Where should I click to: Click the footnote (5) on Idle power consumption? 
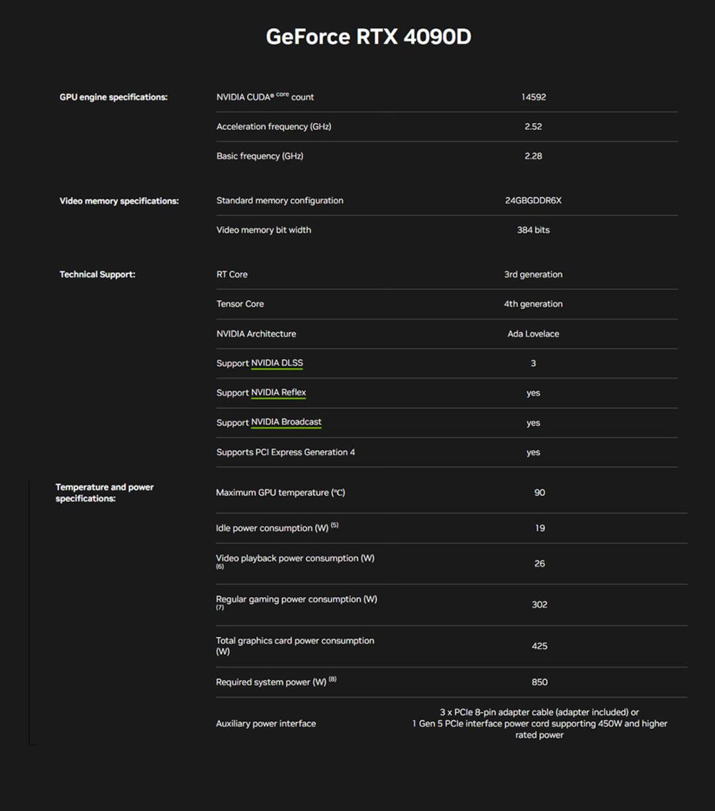334,525
